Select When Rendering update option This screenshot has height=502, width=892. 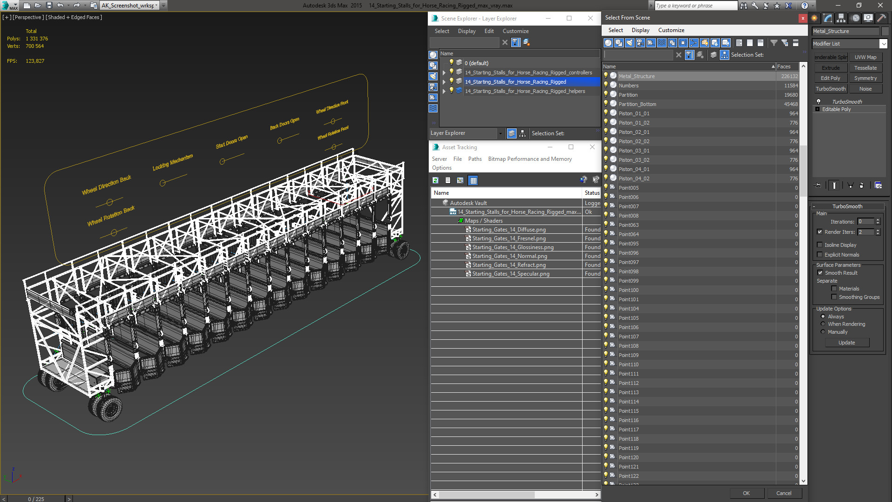point(823,324)
